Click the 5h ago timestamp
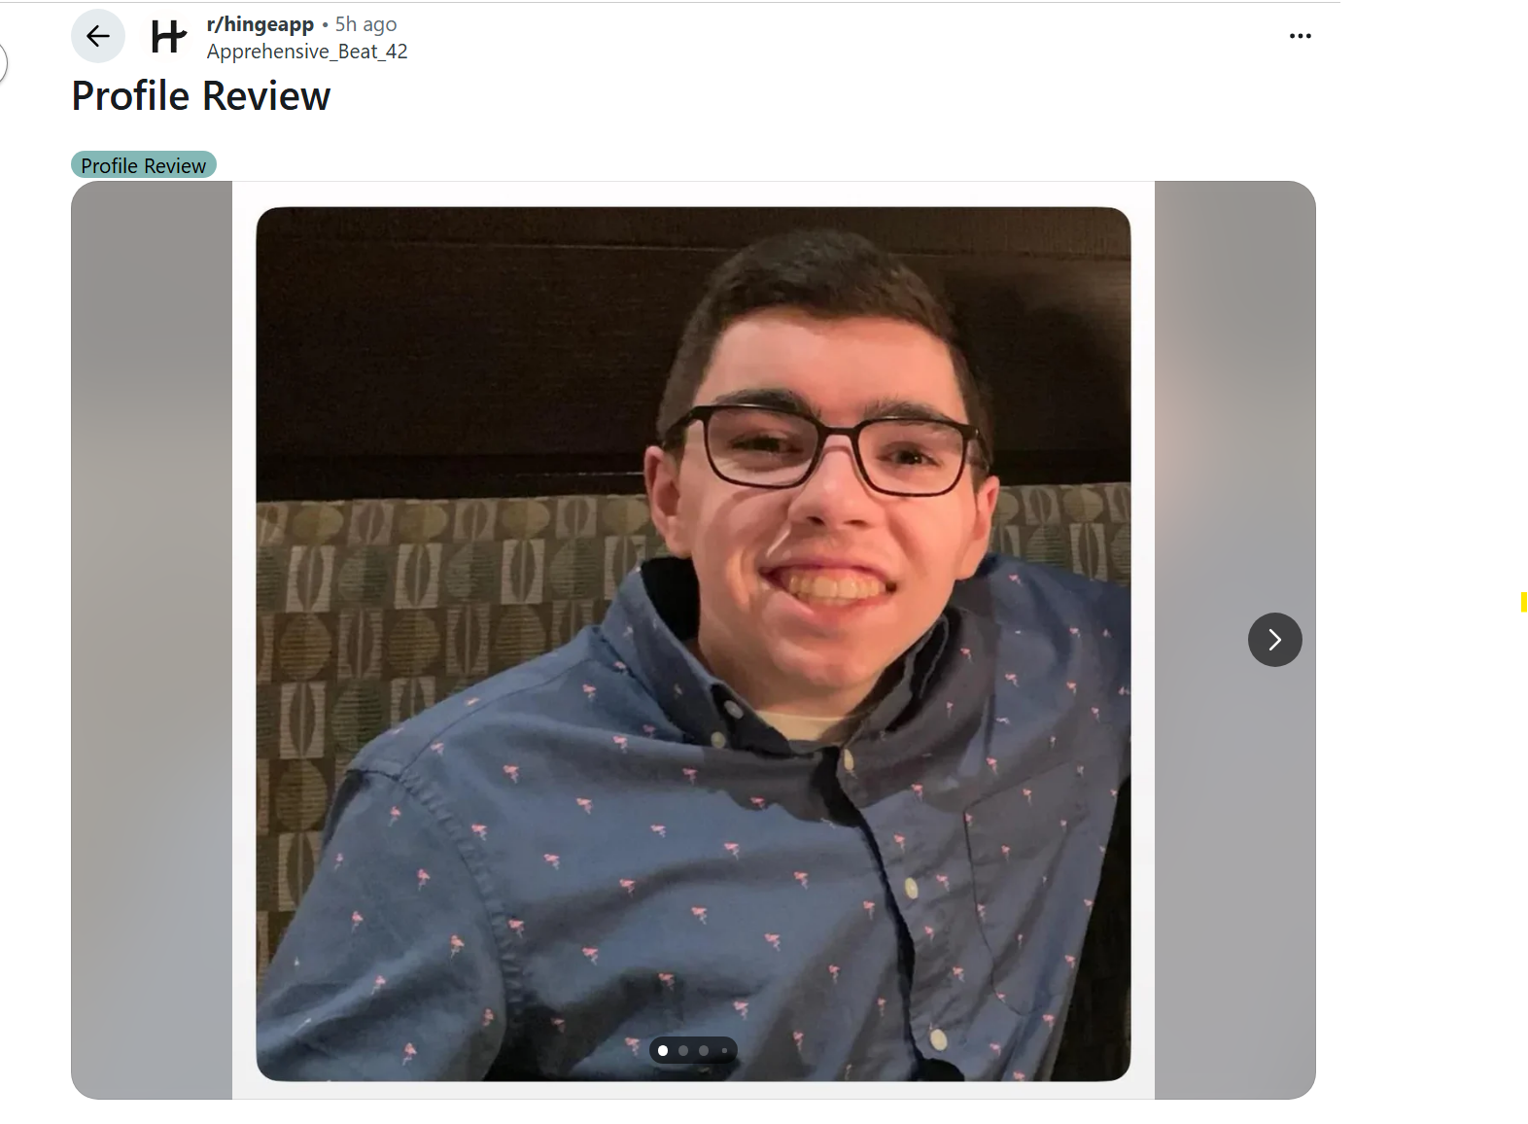The width and height of the screenshot is (1528, 1124). (366, 24)
